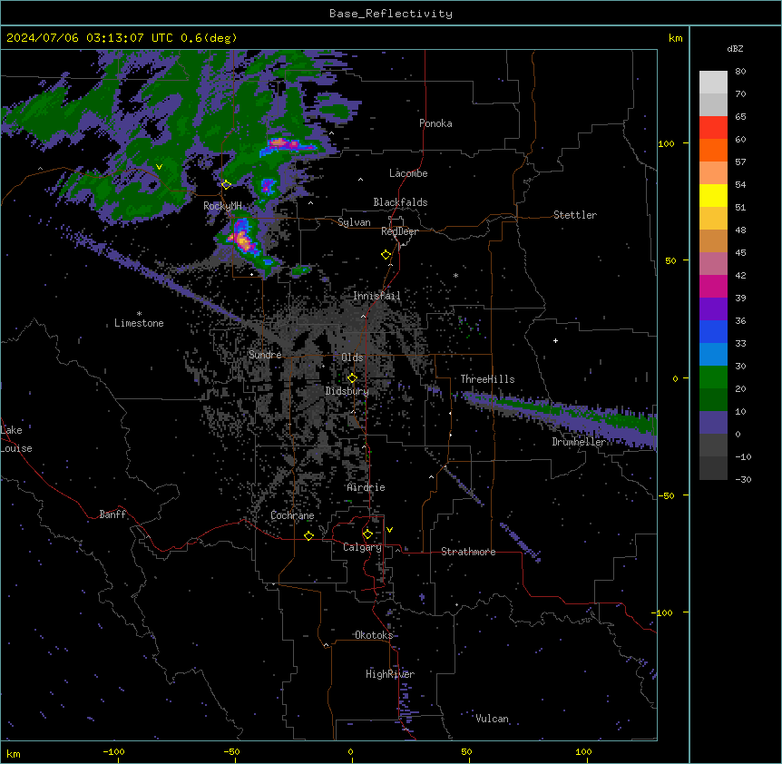Click the Cochrane town label
782x764 pixels.
[x=292, y=515]
